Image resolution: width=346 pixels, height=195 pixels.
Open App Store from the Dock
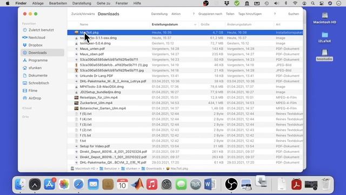pyautogui.click(x=49, y=184)
